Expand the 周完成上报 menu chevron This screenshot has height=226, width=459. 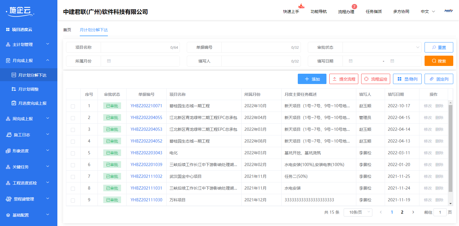click(x=48, y=118)
